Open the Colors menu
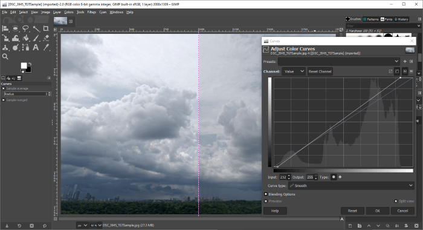423x230 pixels. [x=69, y=12]
